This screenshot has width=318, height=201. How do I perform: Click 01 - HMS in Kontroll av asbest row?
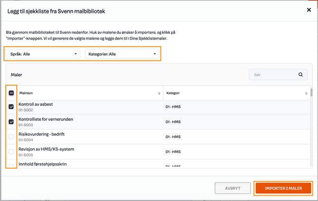[x=173, y=107]
